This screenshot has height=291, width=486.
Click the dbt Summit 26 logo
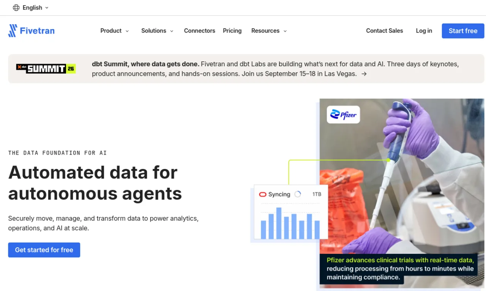coord(46,68)
